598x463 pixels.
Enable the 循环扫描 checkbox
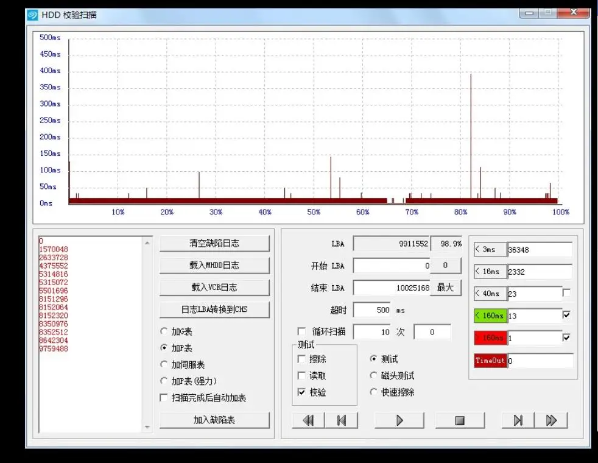coord(301,331)
